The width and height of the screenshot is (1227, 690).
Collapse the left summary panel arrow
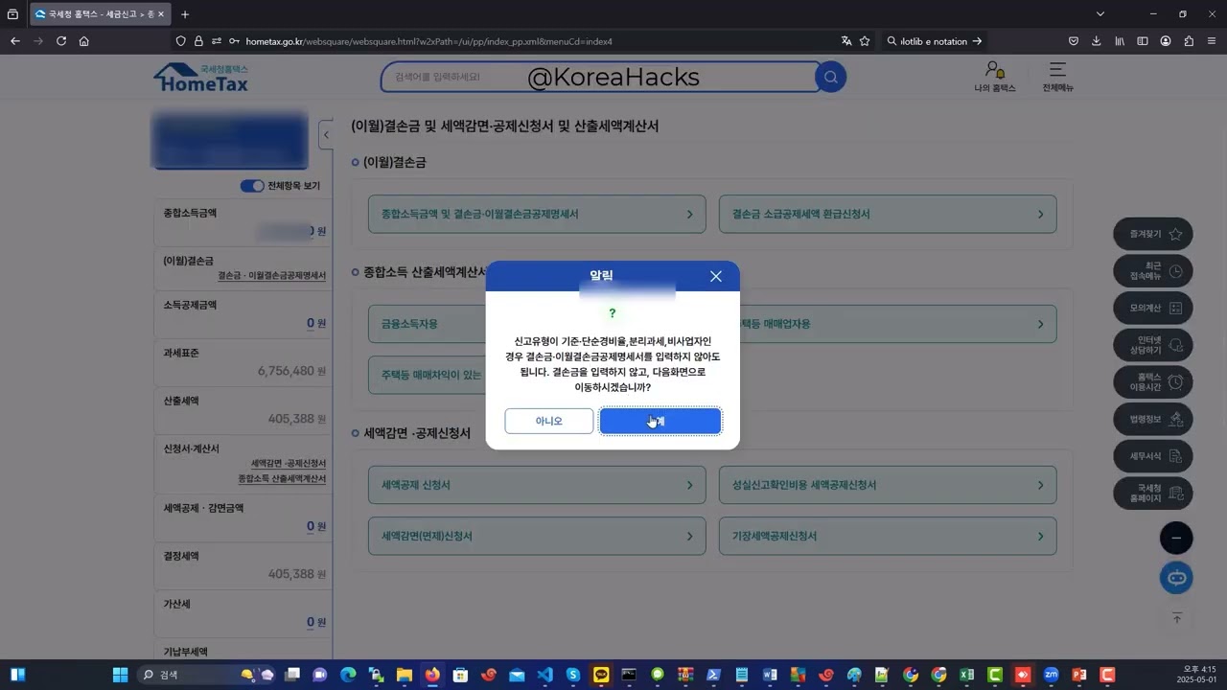pos(326,135)
